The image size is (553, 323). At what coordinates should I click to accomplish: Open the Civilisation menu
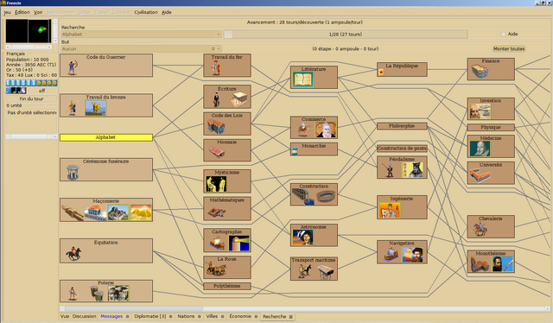click(x=146, y=12)
